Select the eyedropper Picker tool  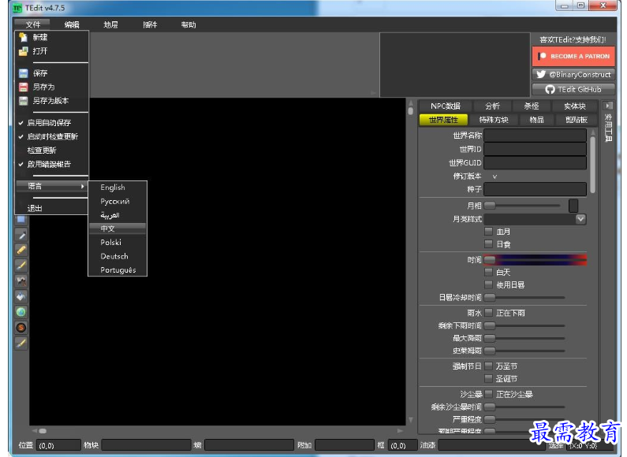coord(21,235)
